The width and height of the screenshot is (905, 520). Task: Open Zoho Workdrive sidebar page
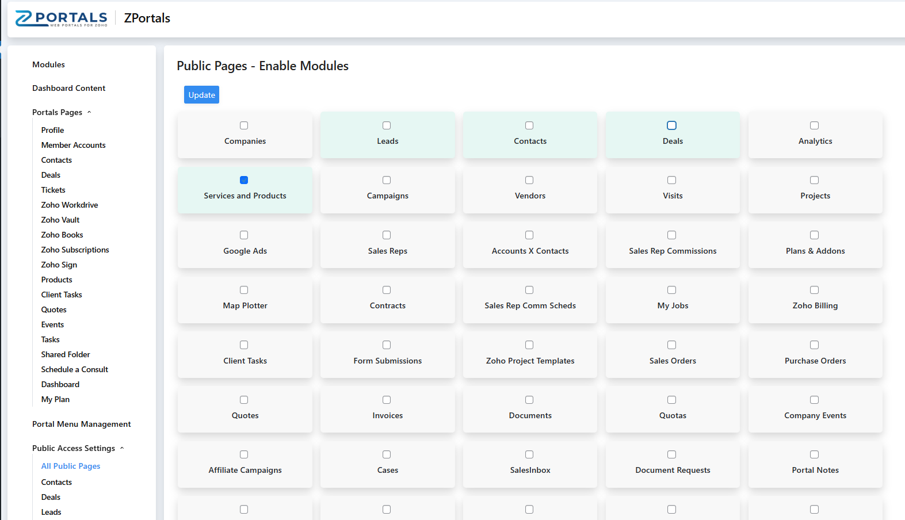(70, 205)
